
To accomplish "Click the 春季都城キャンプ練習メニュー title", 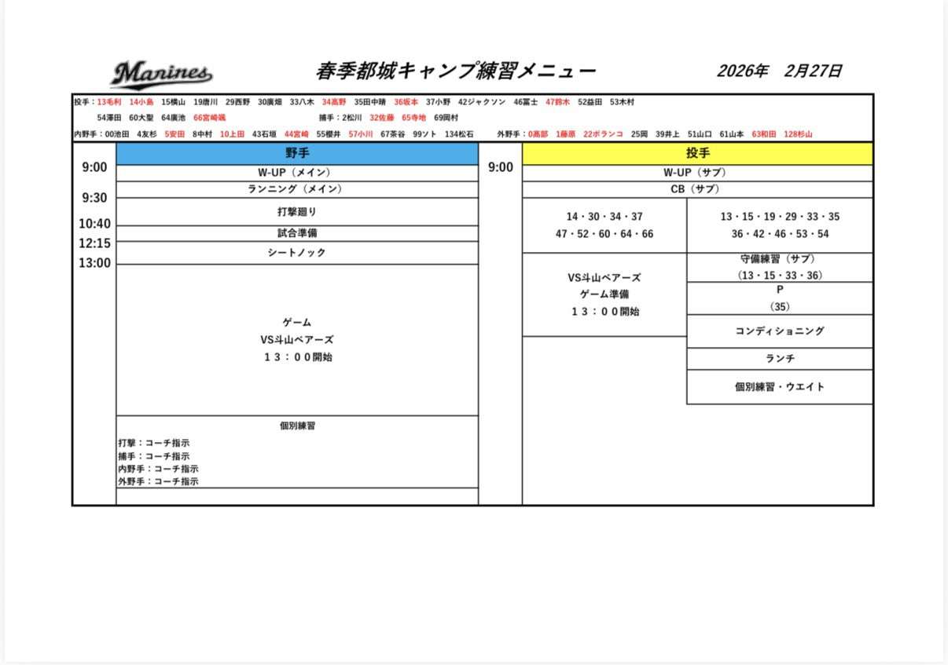I will point(455,71).
